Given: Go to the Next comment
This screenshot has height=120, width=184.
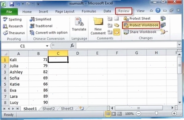Looking at the screenshot, I should tap(110, 32).
